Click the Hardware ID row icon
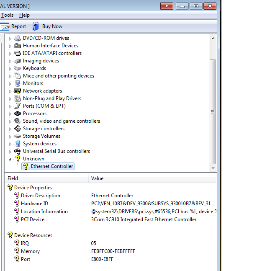 pos(17,204)
